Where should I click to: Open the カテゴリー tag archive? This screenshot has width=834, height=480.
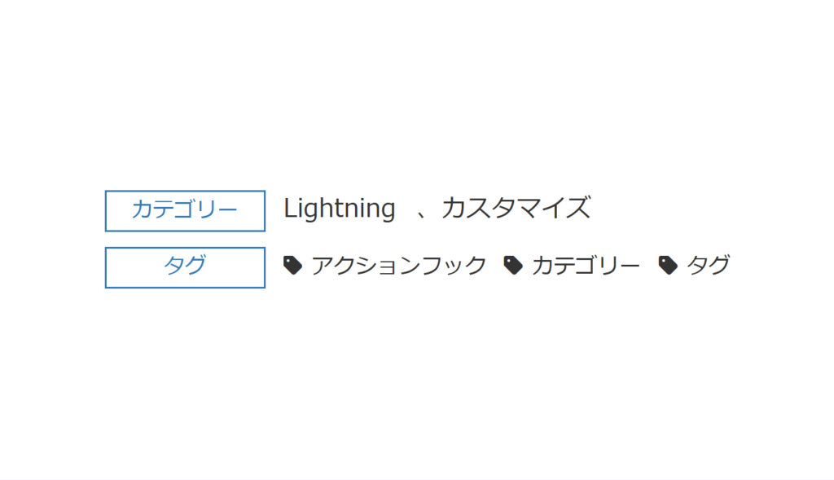[x=586, y=265]
